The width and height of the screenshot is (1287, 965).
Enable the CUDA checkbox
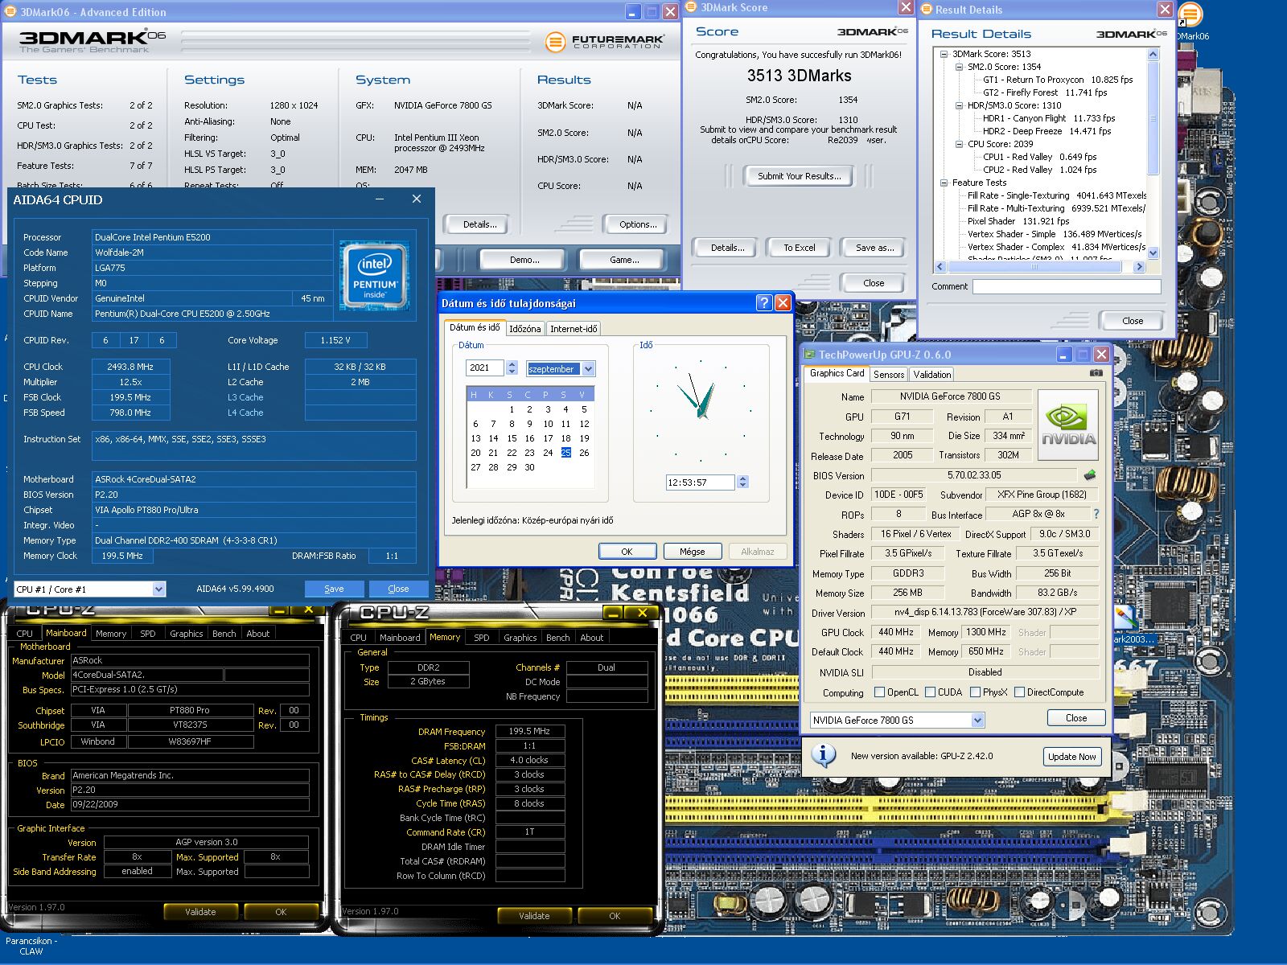[x=930, y=692]
